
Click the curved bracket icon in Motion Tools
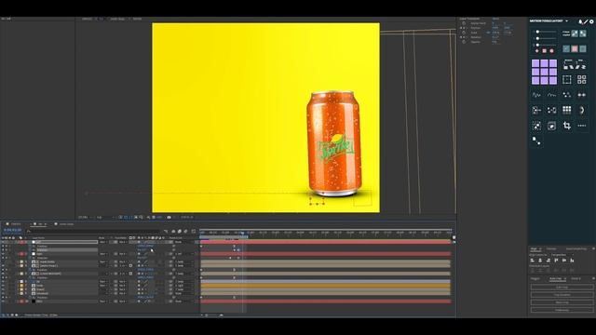pos(582,110)
